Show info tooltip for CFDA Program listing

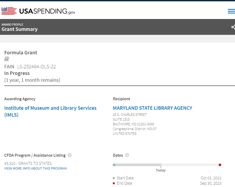[70, 155]
